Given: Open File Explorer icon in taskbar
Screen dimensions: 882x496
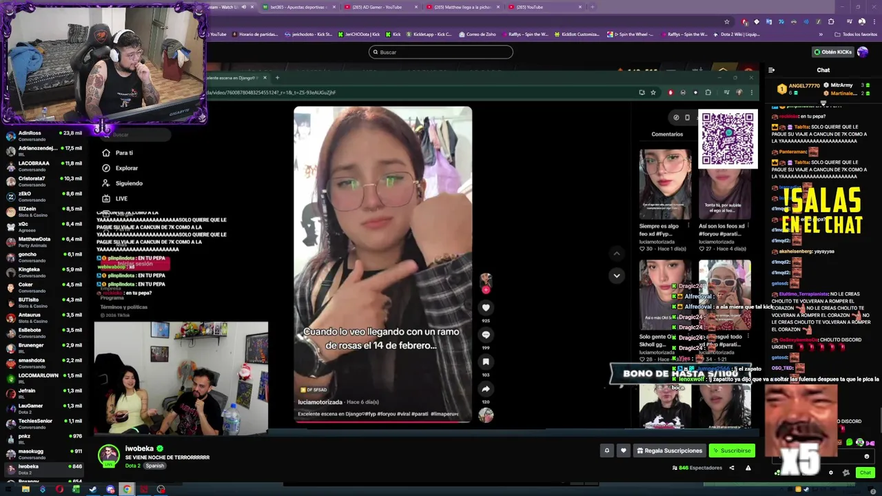Looking at the screenshot, I should [25, 490].
